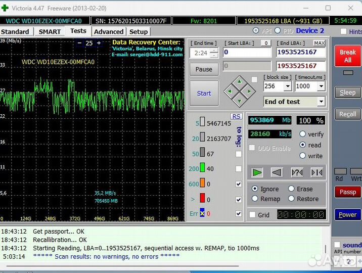Screen dimensions: 362x273
Task: Choose the Remap radio option
Action: click(x=255, y=199)
